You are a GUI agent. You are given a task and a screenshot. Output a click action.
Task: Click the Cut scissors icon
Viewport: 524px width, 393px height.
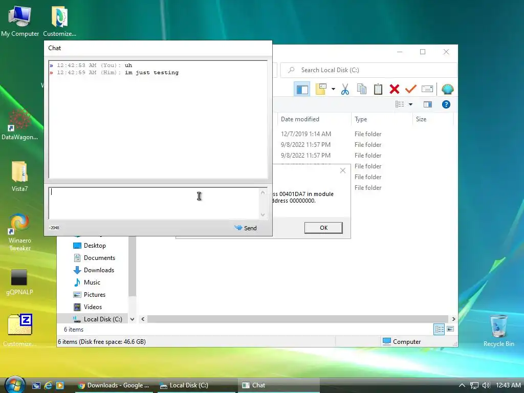pos(345,89)
